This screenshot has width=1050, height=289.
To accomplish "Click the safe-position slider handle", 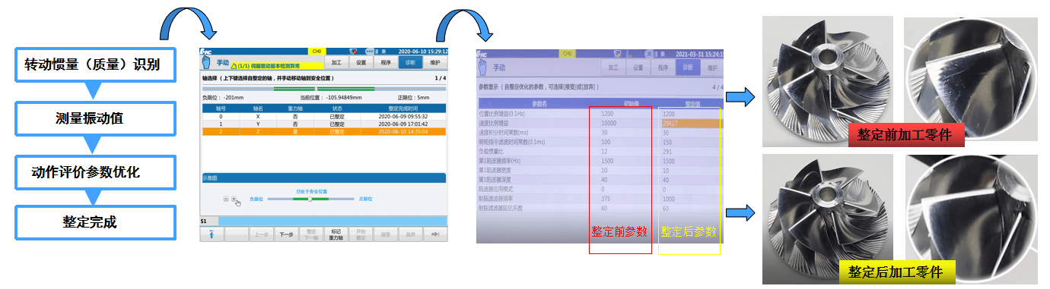I will pos(310,199).
